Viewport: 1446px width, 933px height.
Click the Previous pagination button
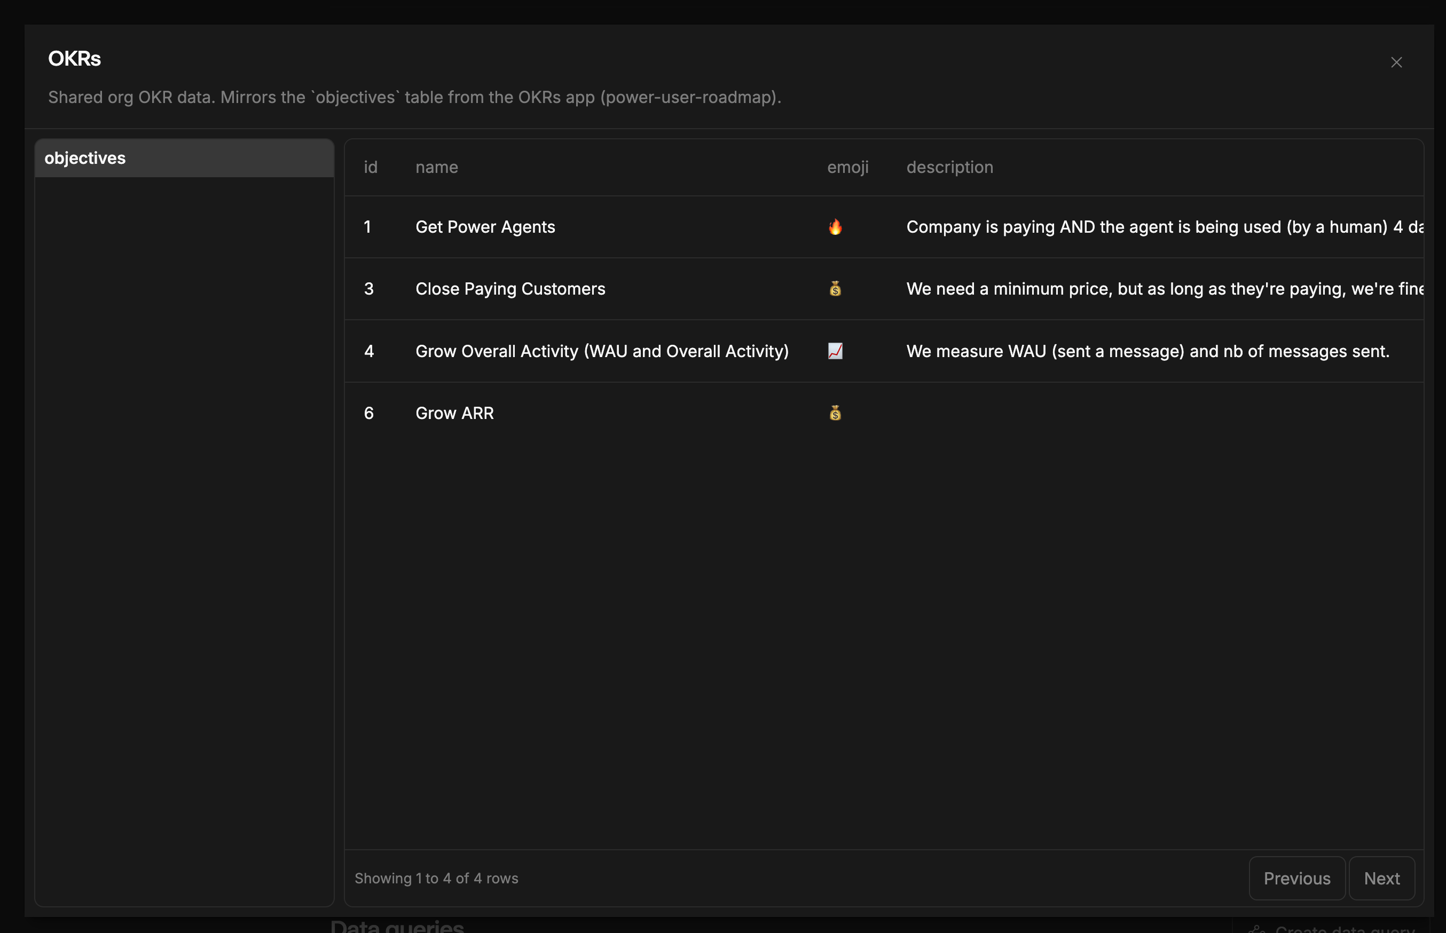point(1297,878)
